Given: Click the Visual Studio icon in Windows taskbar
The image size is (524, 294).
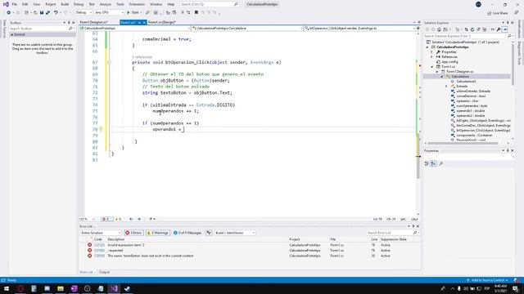Looking at the screenshot, I should [x=114, y=288].
